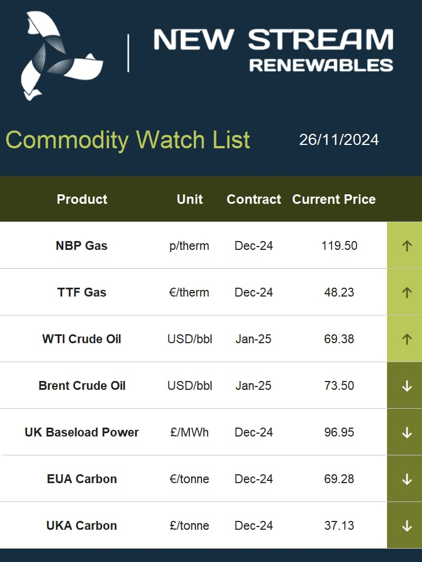The image size is (422, 562).
Task: Click the date 26/11/2024
Action: (x=339, y=140)
